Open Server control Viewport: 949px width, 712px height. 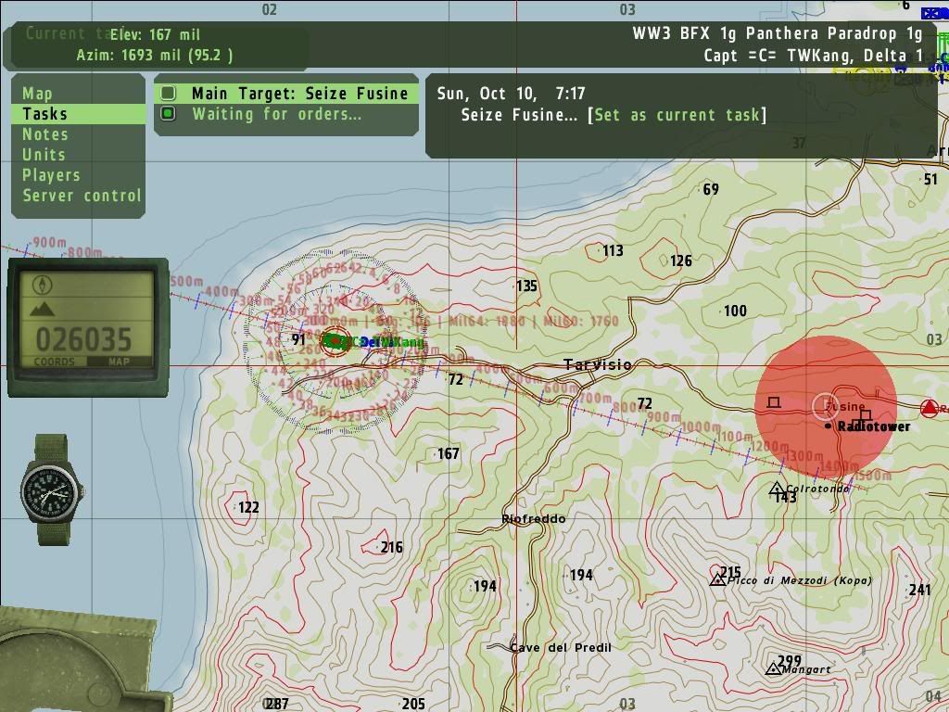click(x=82, y=196)
